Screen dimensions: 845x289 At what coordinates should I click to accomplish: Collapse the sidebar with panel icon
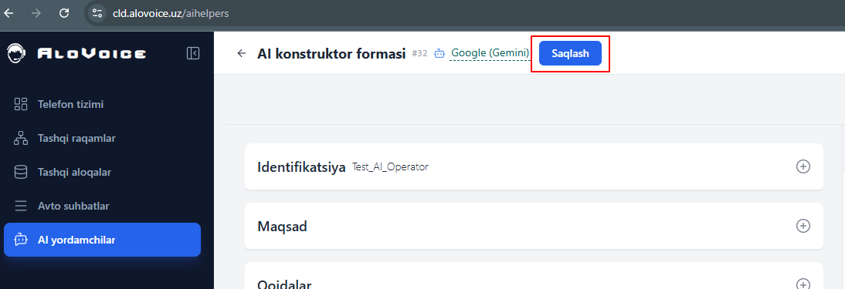(193, 52)
